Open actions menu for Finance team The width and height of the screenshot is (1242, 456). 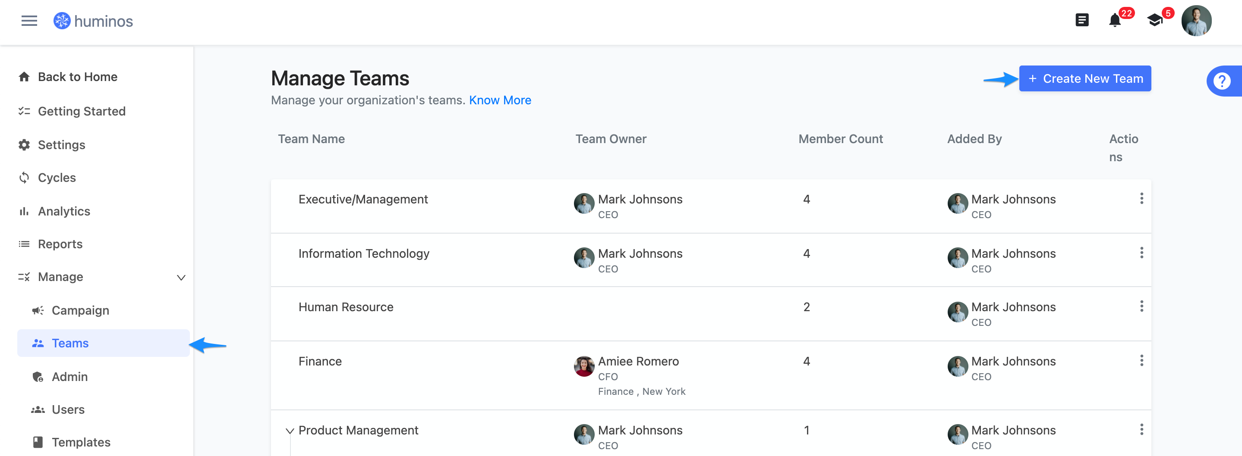click(x=1141, y=361)
